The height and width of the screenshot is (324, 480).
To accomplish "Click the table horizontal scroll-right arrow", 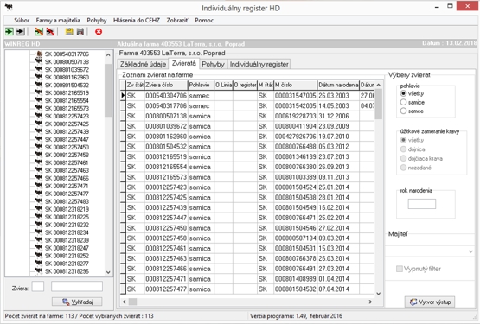I will (x=370, y=302).
